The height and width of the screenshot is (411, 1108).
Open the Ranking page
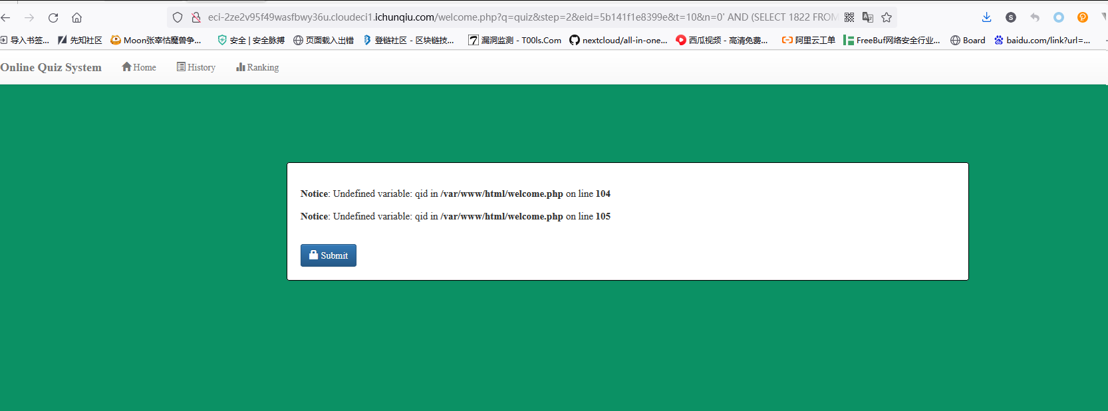(x=257, y=67)
